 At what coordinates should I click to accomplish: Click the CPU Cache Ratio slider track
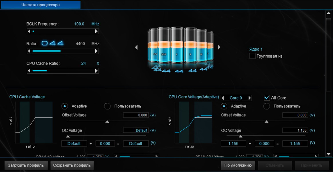[x=63, y=71]
